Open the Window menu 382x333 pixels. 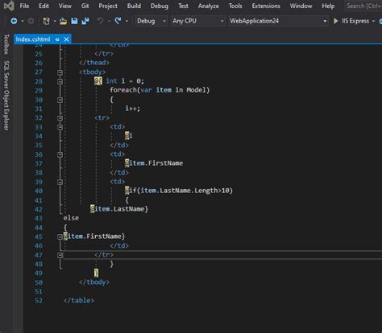tap(301, 6)
